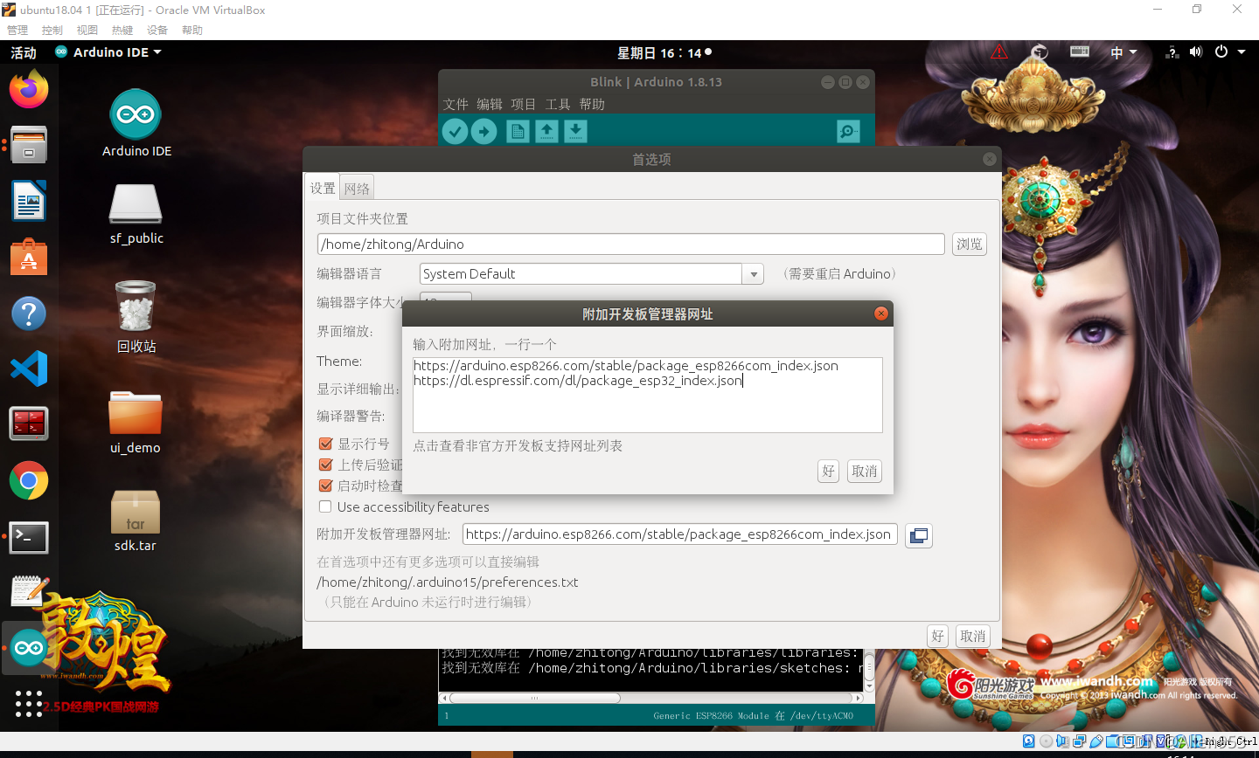
Task: Open the Help menu in Arduino window
Action: point(592,104)
